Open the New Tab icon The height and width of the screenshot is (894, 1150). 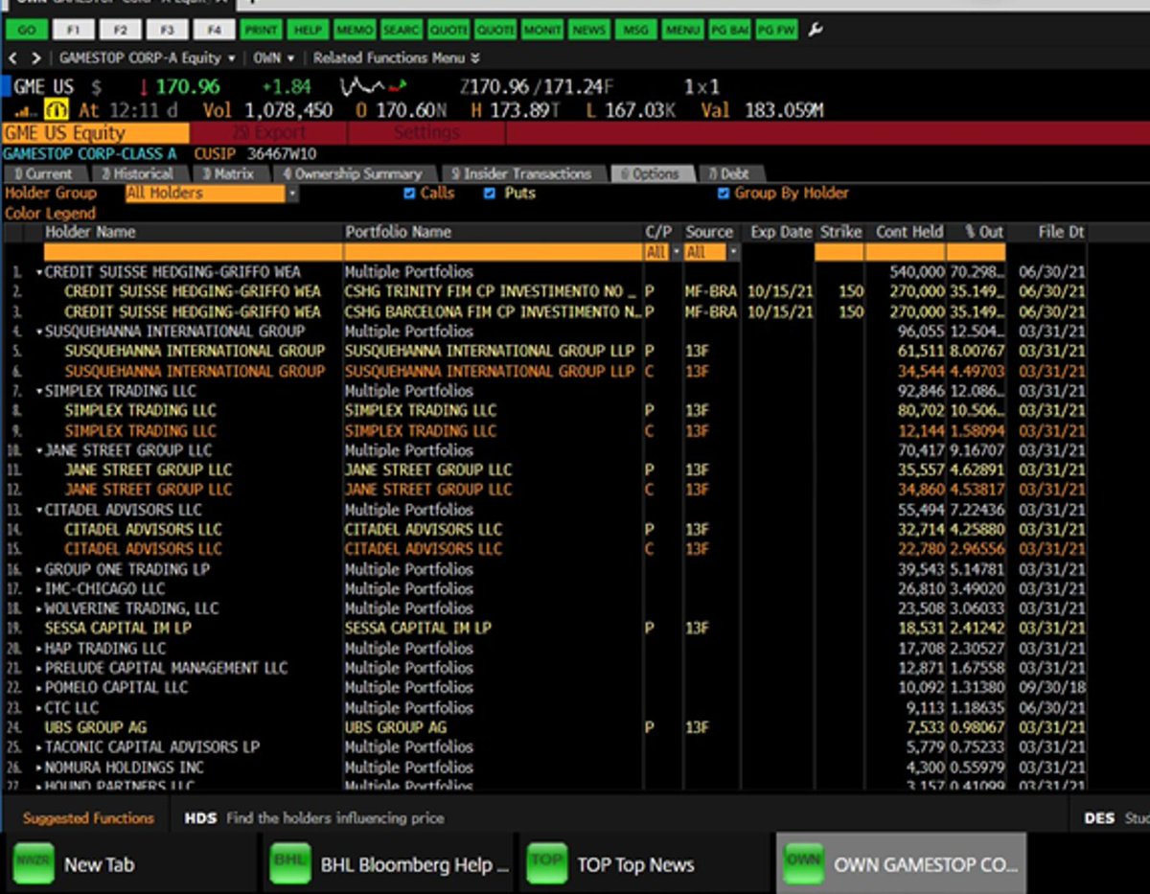pos(33,863)
